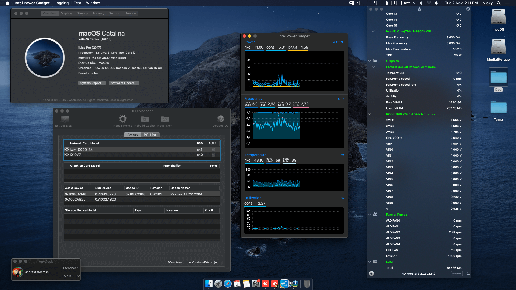Open HWMonitorSMC2 settings gear
The width and height of the screenshot is (516, 290).
tap(371, 274)
